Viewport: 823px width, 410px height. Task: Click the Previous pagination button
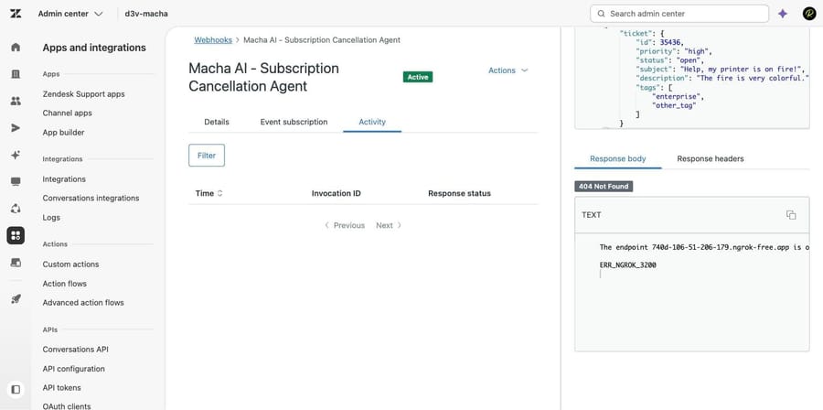pyautogui.click(x=345, y=225)
